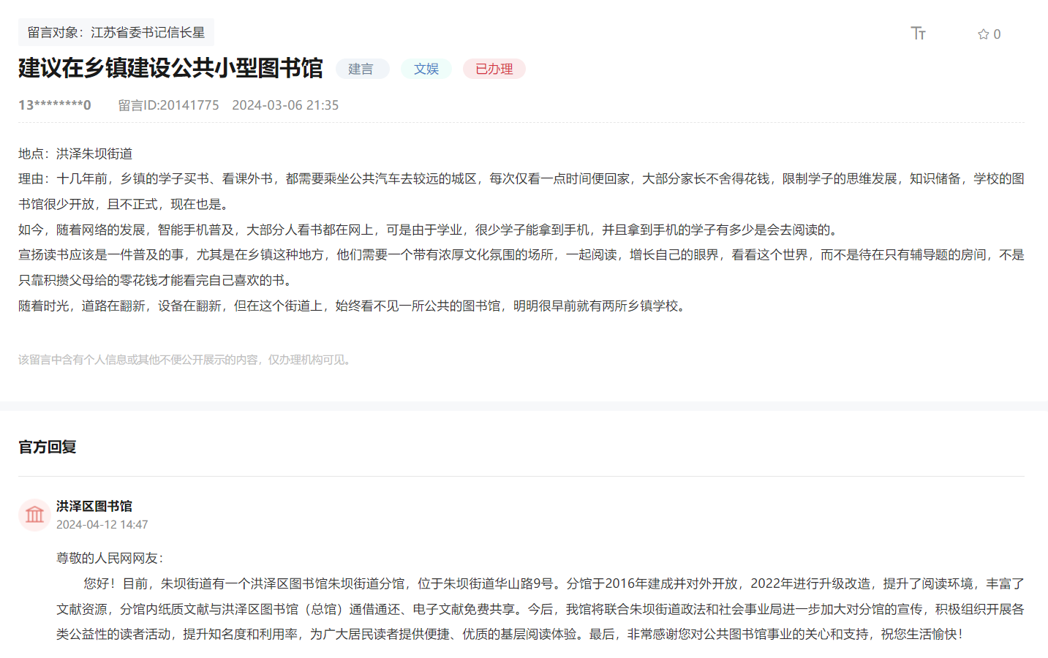Toggle larger text display with Tт control
The height and width of the screenshot is (658, 1048).
pos(919,33)
